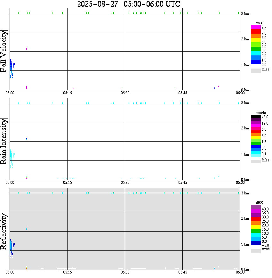This screenshot has width=272, height=278.
Task: Click the '8.0' value in the m/s legend
Action: (264, 29)
